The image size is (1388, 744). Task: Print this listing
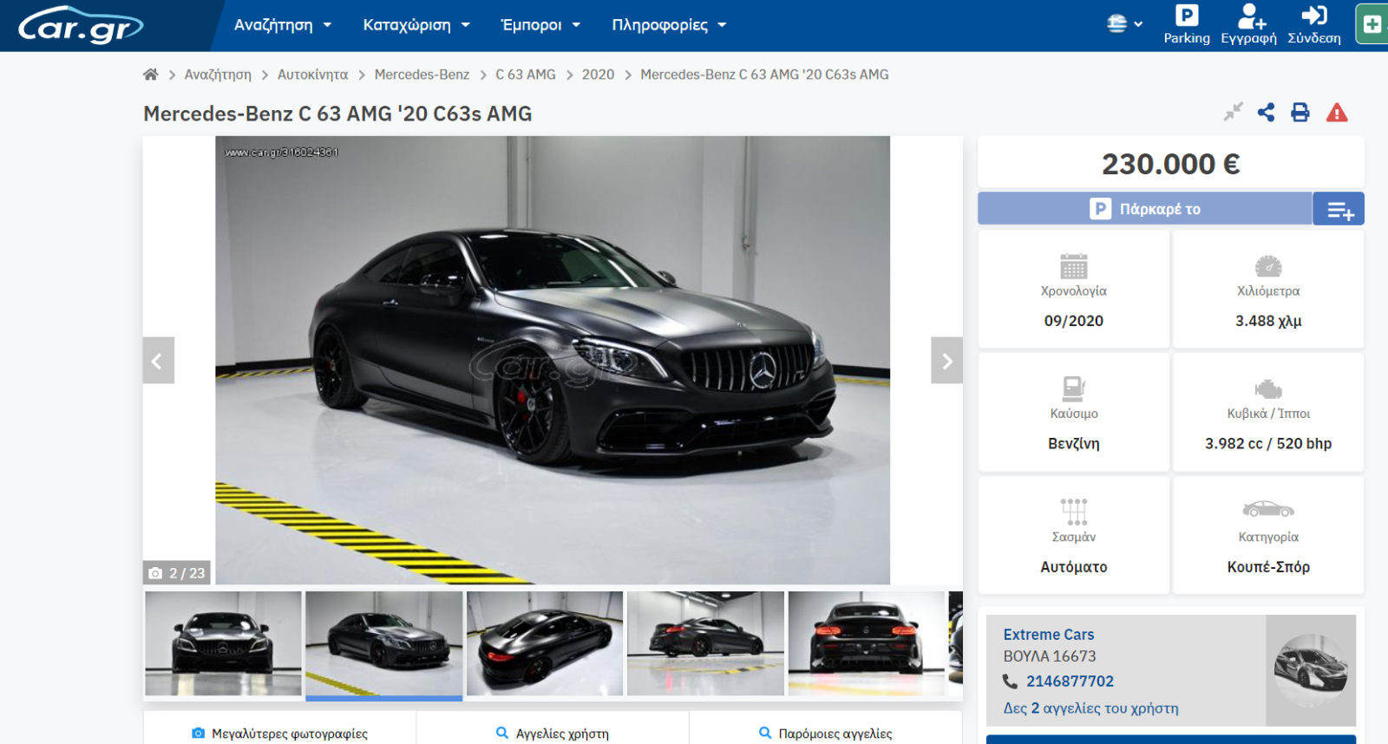(x=1300, y=112)
